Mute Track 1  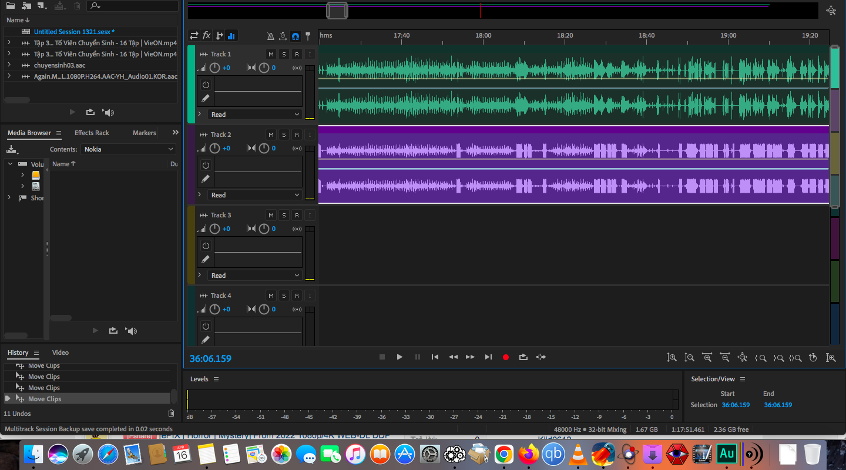271,54
